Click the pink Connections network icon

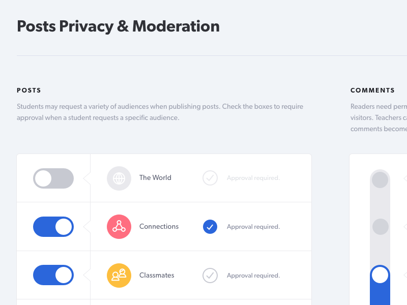point(119,227)
